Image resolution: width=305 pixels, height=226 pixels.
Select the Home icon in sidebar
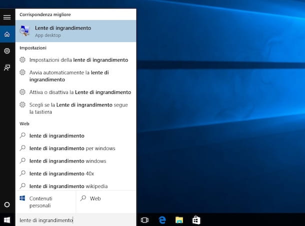[7, 34]
